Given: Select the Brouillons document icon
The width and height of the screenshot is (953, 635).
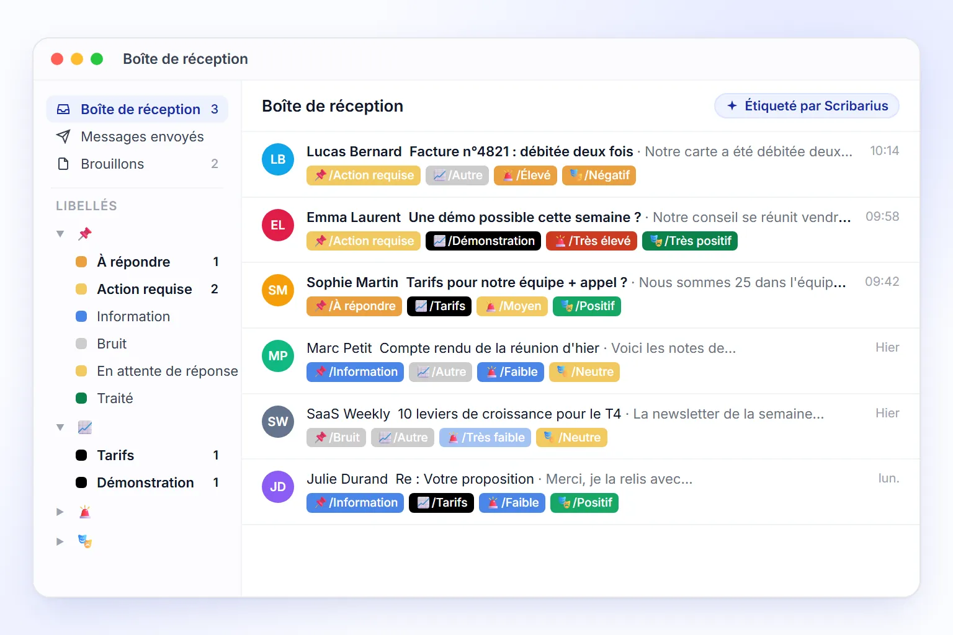Looking at the screenshot, I should click(63, 164).
